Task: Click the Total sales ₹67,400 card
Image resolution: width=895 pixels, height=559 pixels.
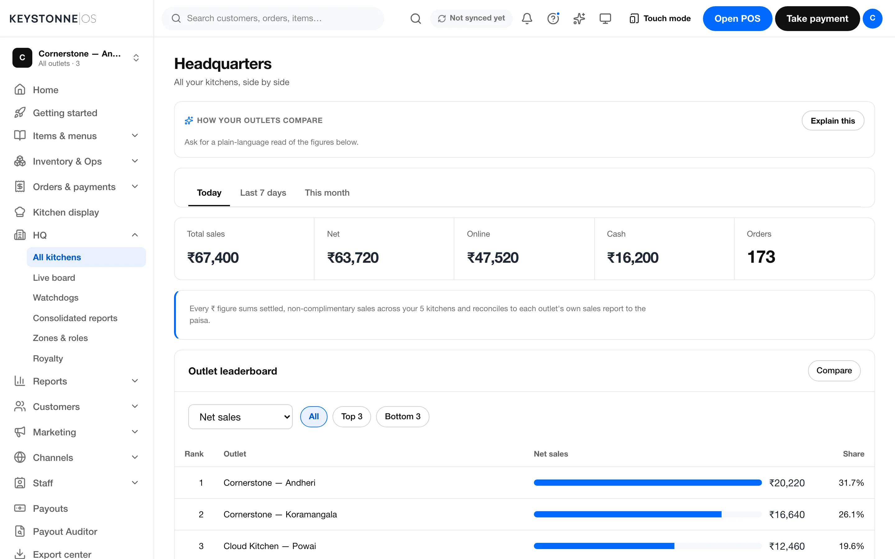Action: click(x=244, y=249)
